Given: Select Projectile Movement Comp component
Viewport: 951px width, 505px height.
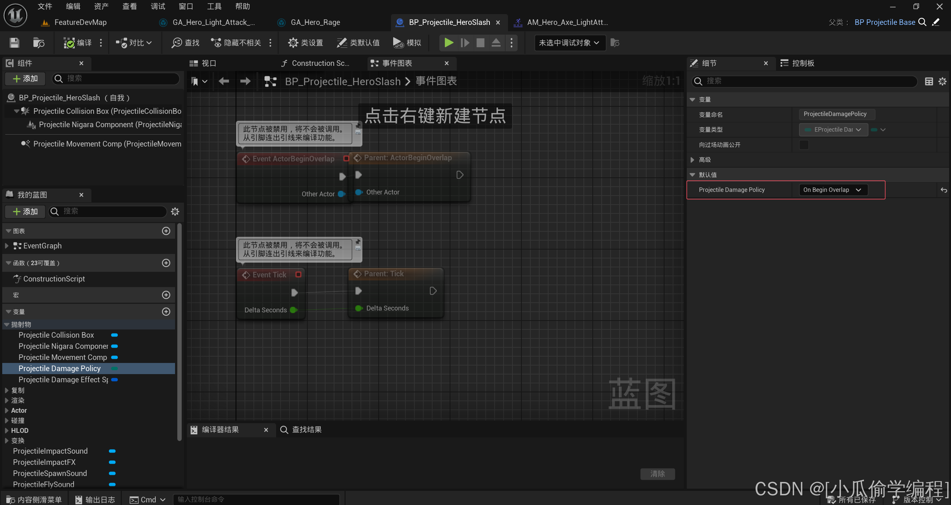Looking at the screenshot, I should tap(107, 144).
